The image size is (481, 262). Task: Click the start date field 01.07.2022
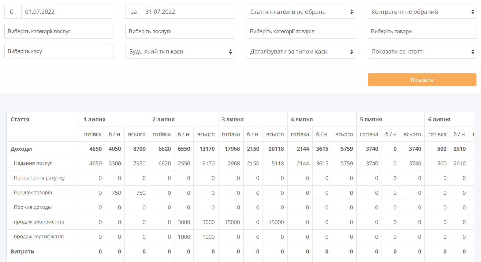[x=67, y=12]
